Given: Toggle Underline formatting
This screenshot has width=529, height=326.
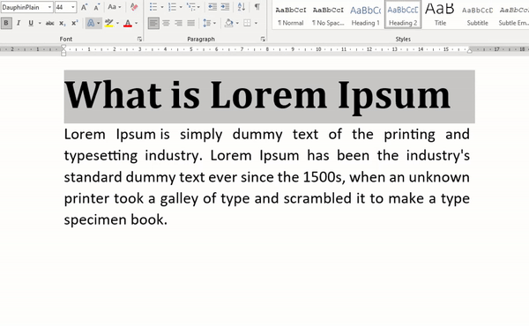Looking at the screenshot, I should tap(31, 23).
